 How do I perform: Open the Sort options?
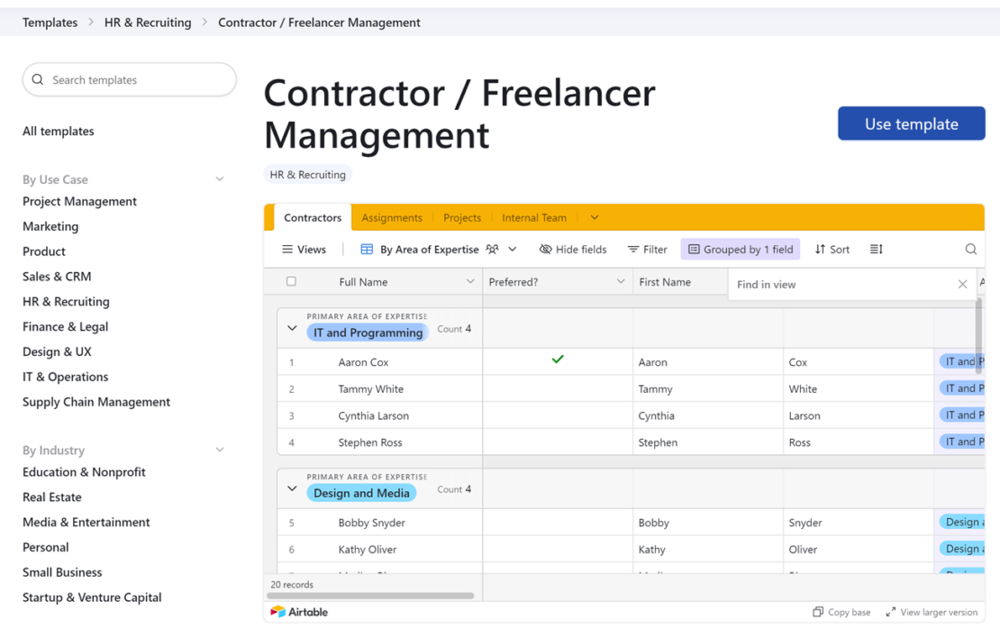coord(832,249)
